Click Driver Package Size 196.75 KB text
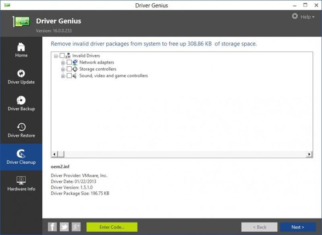The height and width of the screenshot is (235, 322). click(80, 193)
